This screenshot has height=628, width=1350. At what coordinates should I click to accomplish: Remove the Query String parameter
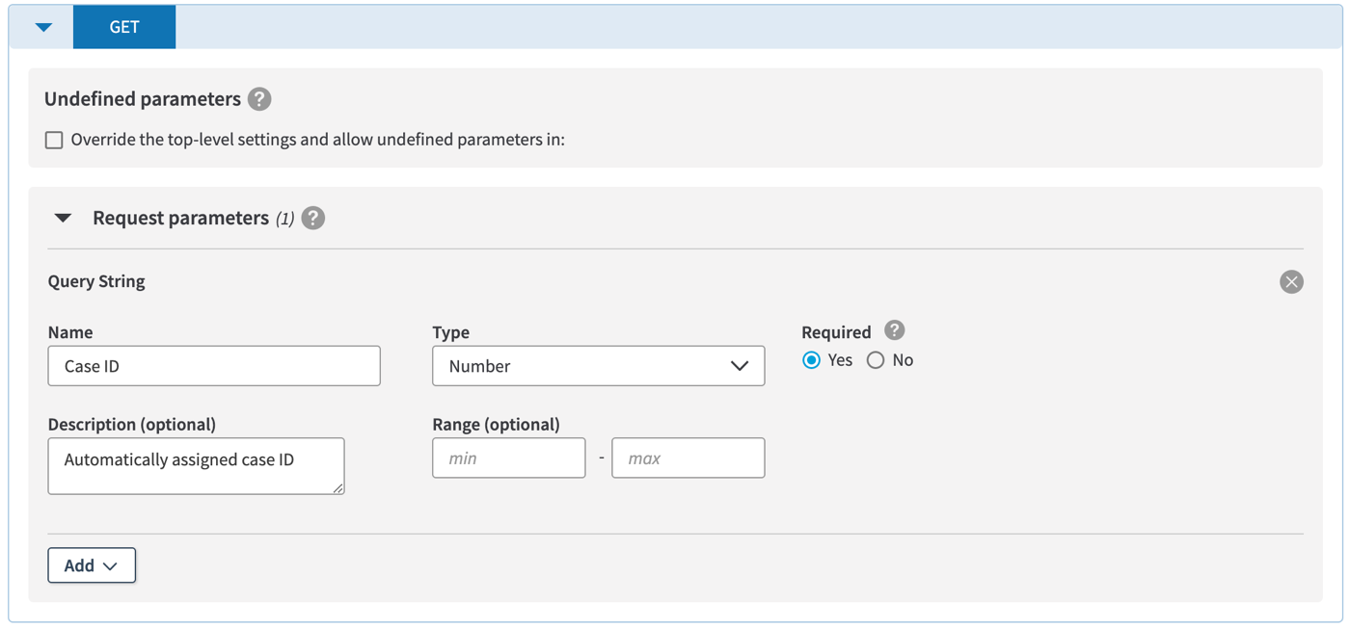(x=1291, y=282)
